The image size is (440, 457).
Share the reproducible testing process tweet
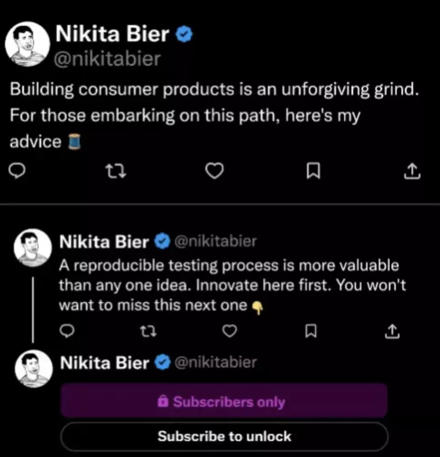coord(392,332)
